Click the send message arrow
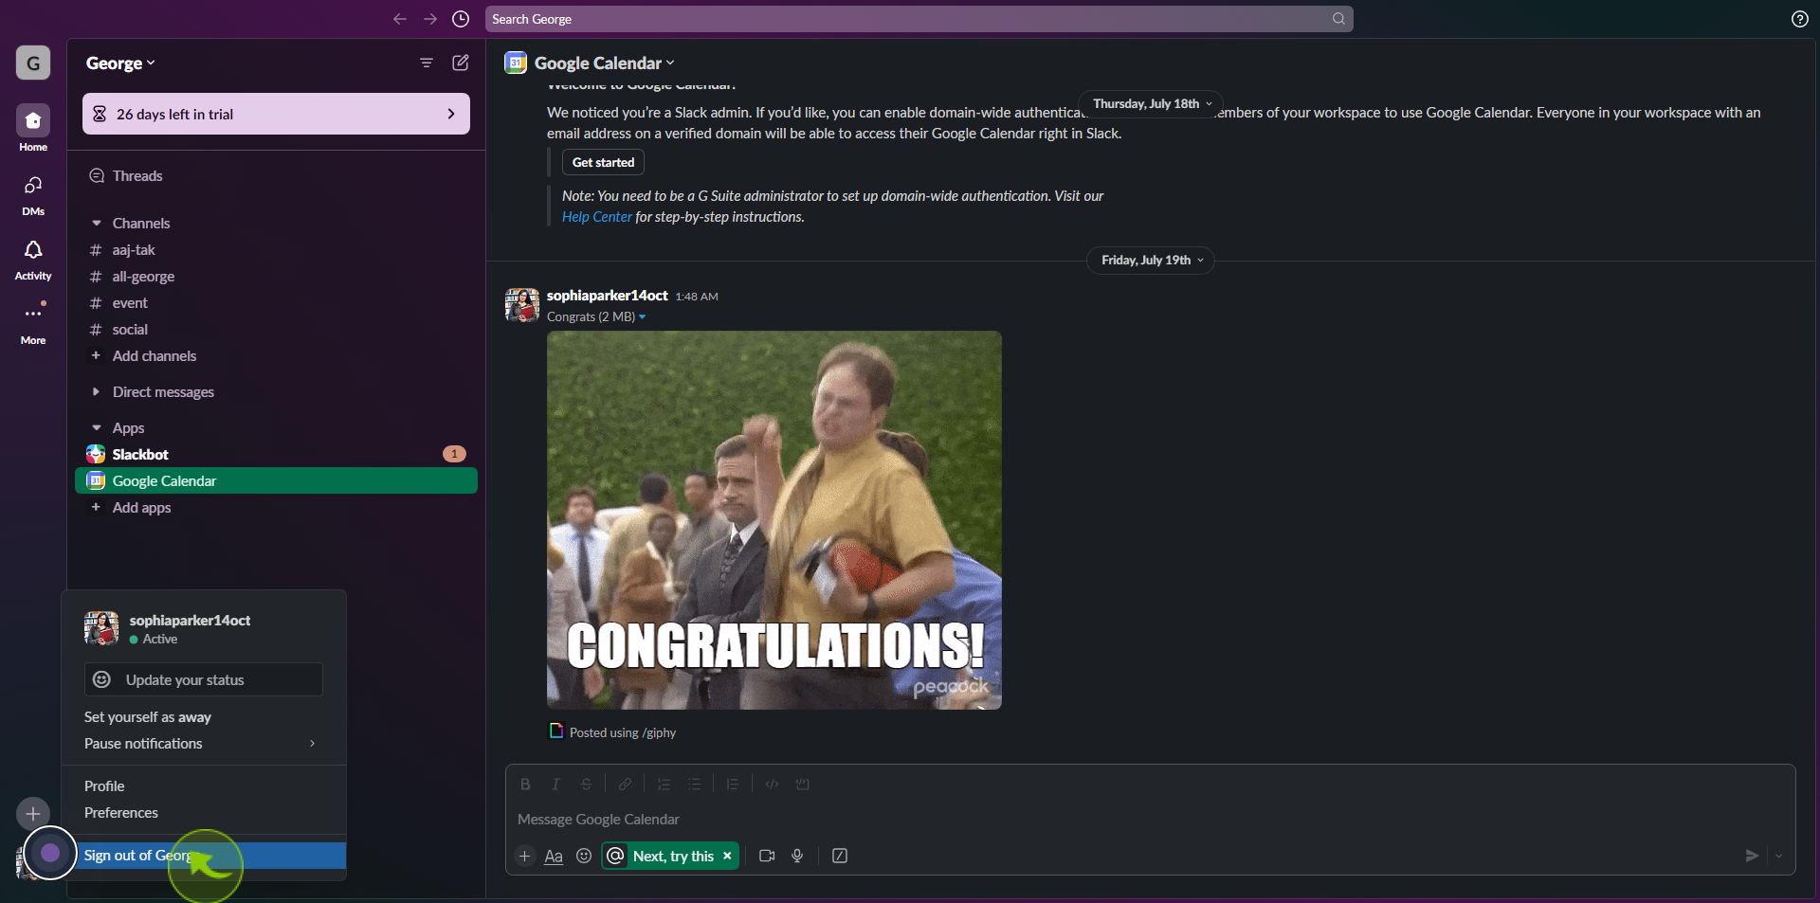The width and height of the screenshot is (1820, 903). click(x=1752, y=856)
